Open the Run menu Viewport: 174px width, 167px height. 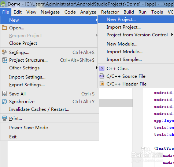pos(142,12)
